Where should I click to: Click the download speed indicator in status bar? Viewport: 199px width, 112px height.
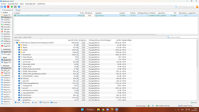(x=163, y=106)
